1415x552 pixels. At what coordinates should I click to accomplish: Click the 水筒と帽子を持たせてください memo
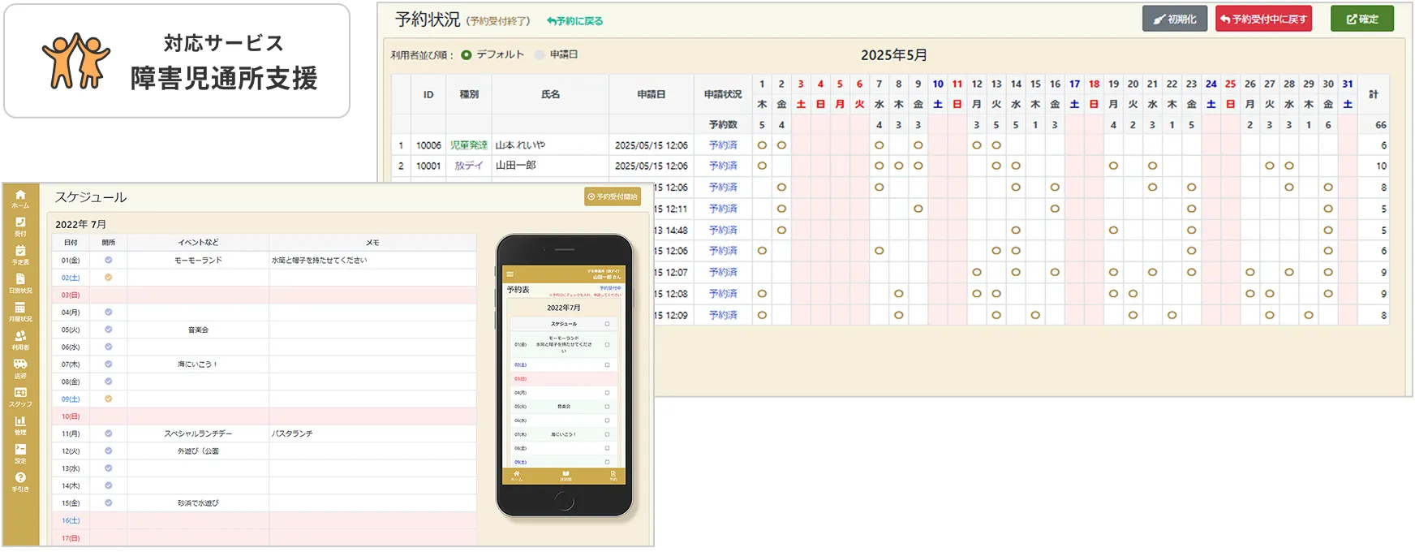coord(319,261)
